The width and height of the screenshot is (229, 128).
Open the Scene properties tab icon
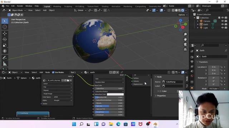click(x=192, y=71)
